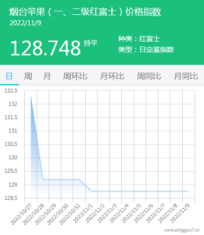The width and height of the screenshot is (204, 235).
Task: Click the 种类：红富士 category label
Action: point(139,39)
